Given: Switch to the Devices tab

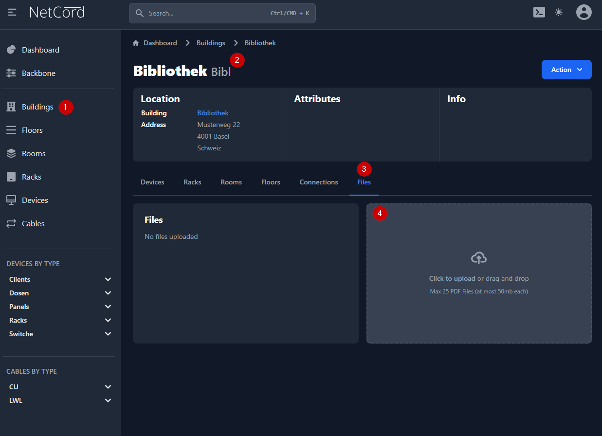Looking at the screenshot, I should 152,182.
